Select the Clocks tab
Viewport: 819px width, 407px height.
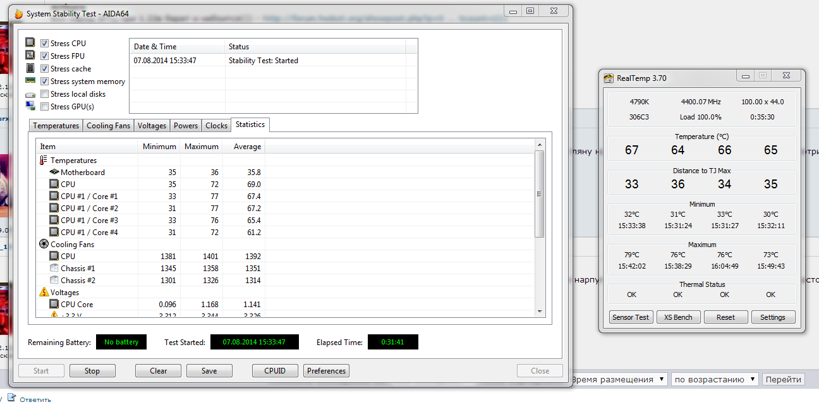(x=216, y=126)
